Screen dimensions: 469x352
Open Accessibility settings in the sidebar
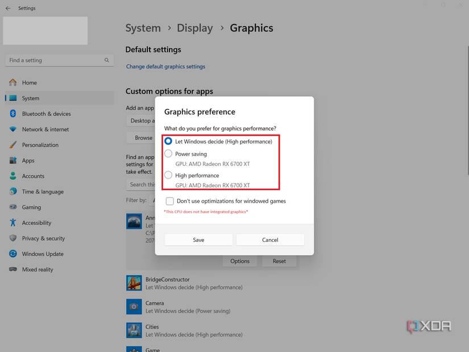pyautogui.click(x=38, y=223)
